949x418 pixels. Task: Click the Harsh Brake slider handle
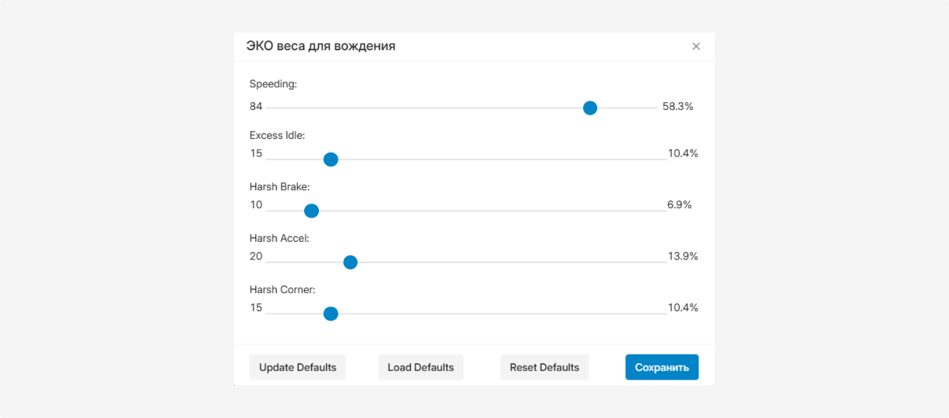click(x=311, y=211)
